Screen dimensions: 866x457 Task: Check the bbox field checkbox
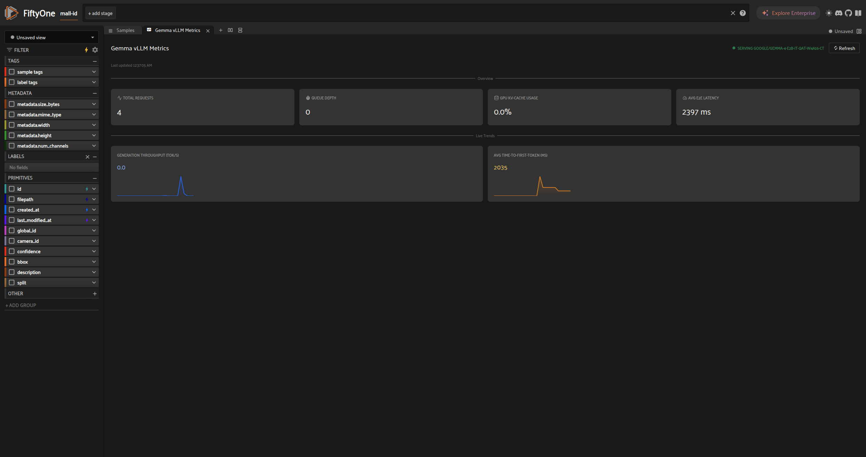click(11, 262)
